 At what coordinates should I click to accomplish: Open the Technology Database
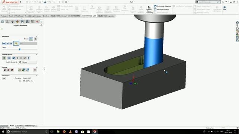pos(162,6)
